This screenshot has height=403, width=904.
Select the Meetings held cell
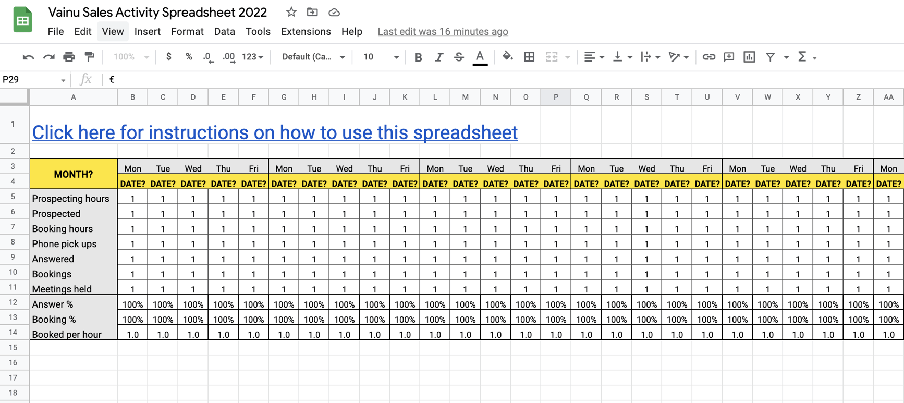pyautogui.click(x=74, y=289)
